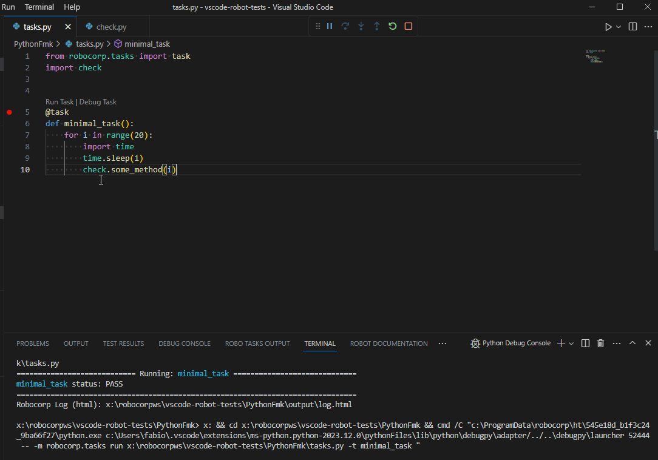Open terminal views and more actions
This screenshot has height=460, width=658.
pos(617,343)
